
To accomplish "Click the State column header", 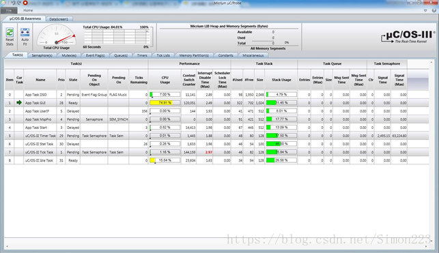I will coord(73,80).
